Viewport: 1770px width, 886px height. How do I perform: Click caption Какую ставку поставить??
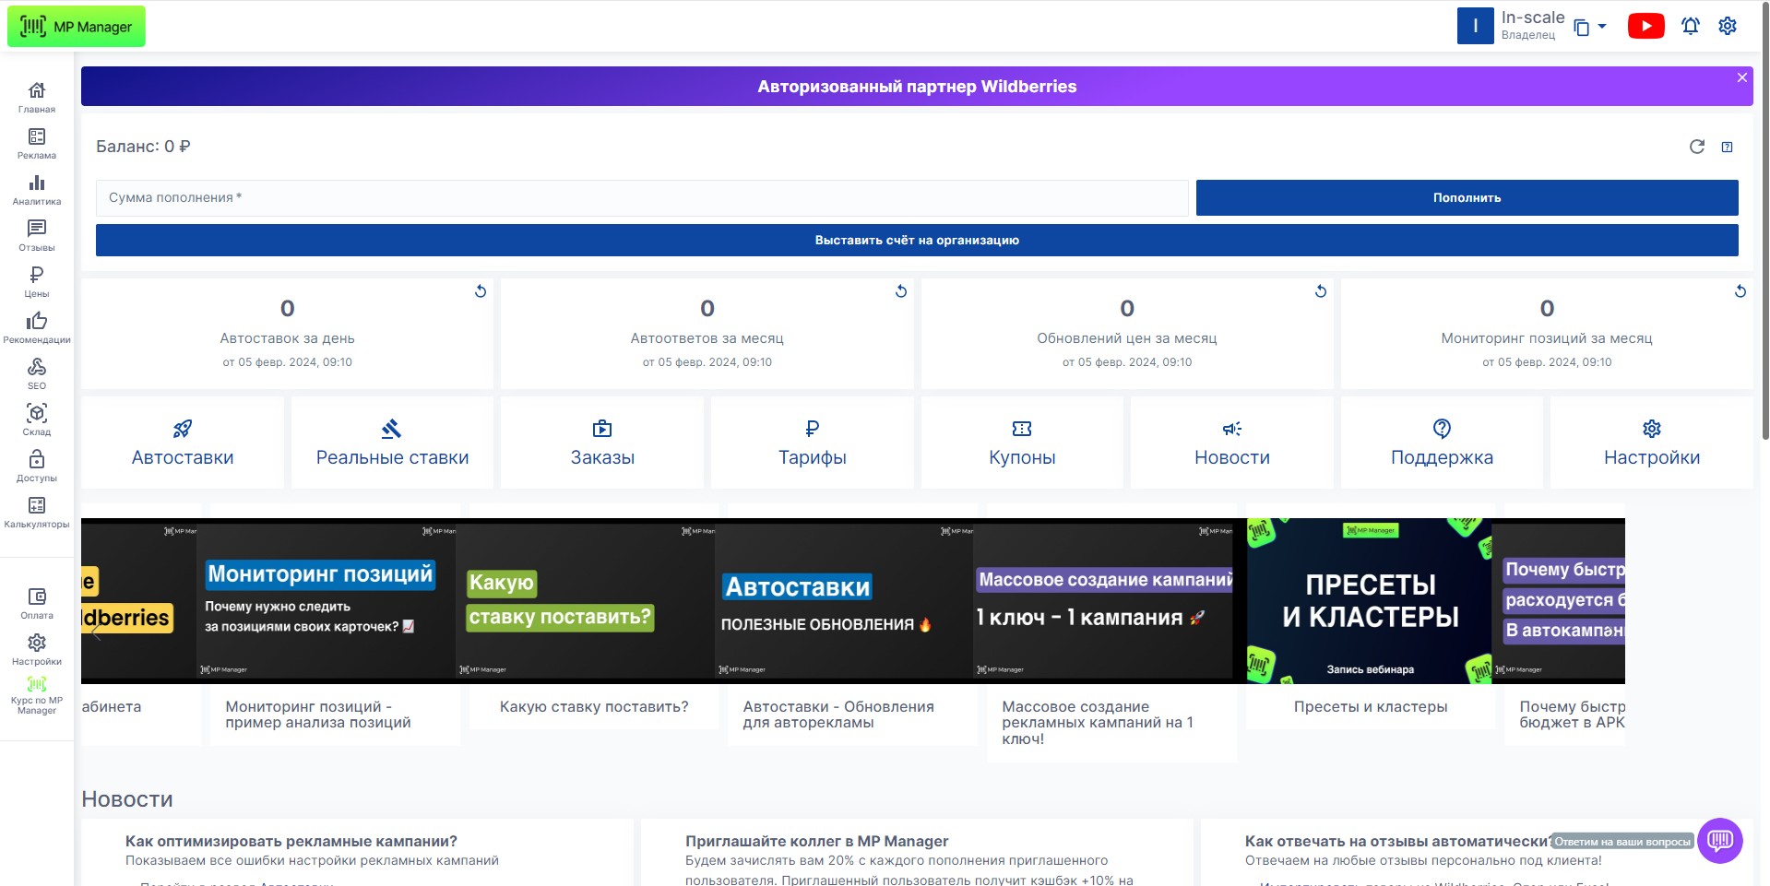coord(594,707)
